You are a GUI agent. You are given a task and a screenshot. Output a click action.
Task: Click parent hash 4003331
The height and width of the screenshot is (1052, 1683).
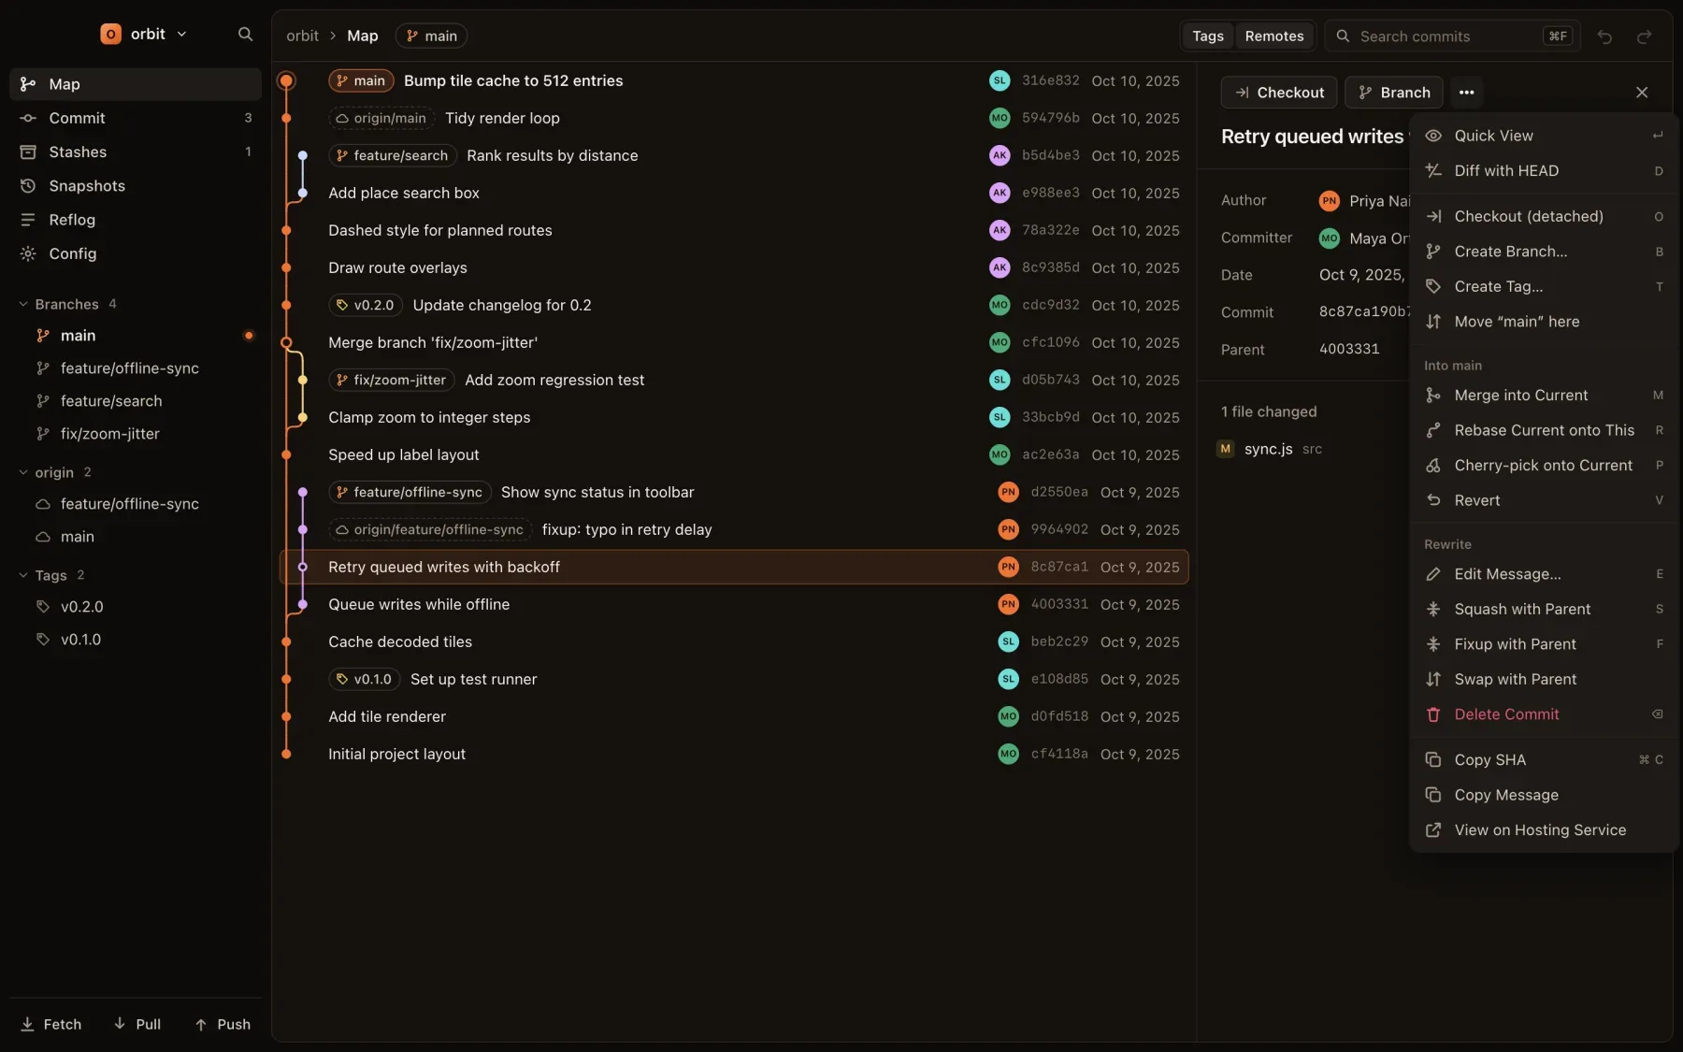tap(1349, 349)
